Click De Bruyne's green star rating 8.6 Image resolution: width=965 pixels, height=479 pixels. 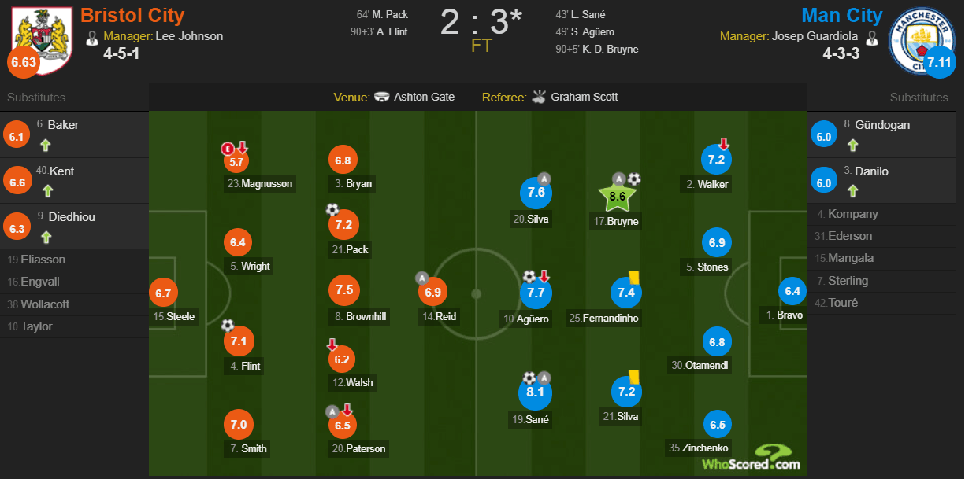[x=619, y=196]
